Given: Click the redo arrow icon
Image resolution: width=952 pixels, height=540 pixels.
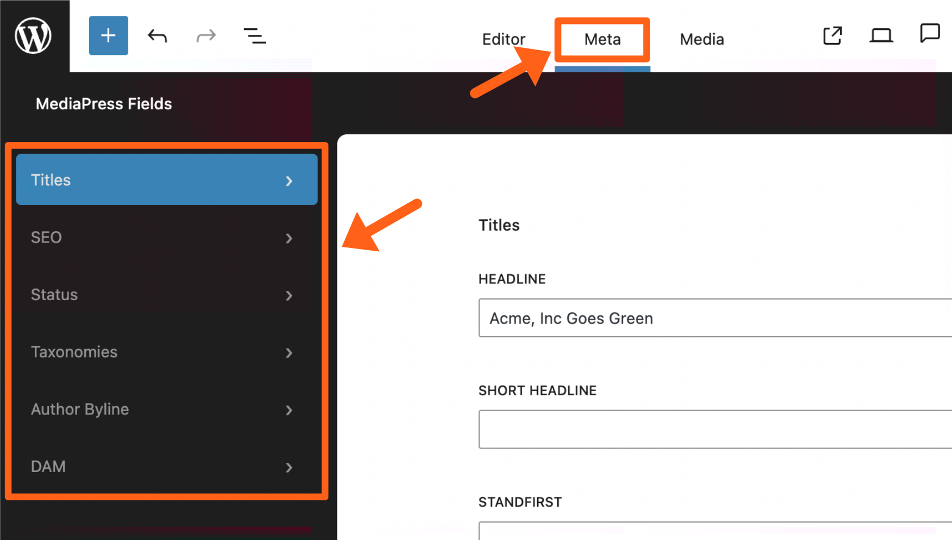Looking at the screenshot, I should [x=206, y=36].
